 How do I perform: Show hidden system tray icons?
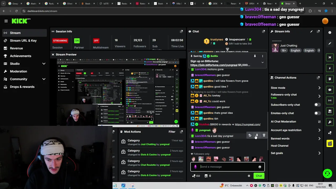[x=247, y=186]
